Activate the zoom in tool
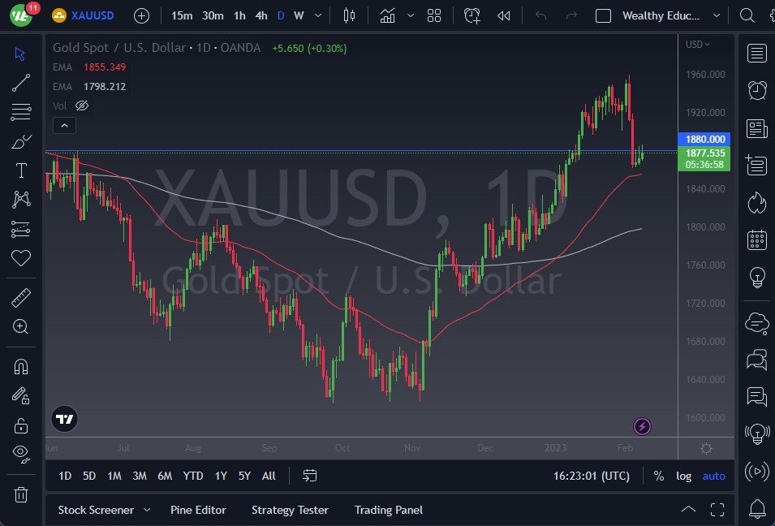Viewport: 775px width, 526px height. point(20,326)
